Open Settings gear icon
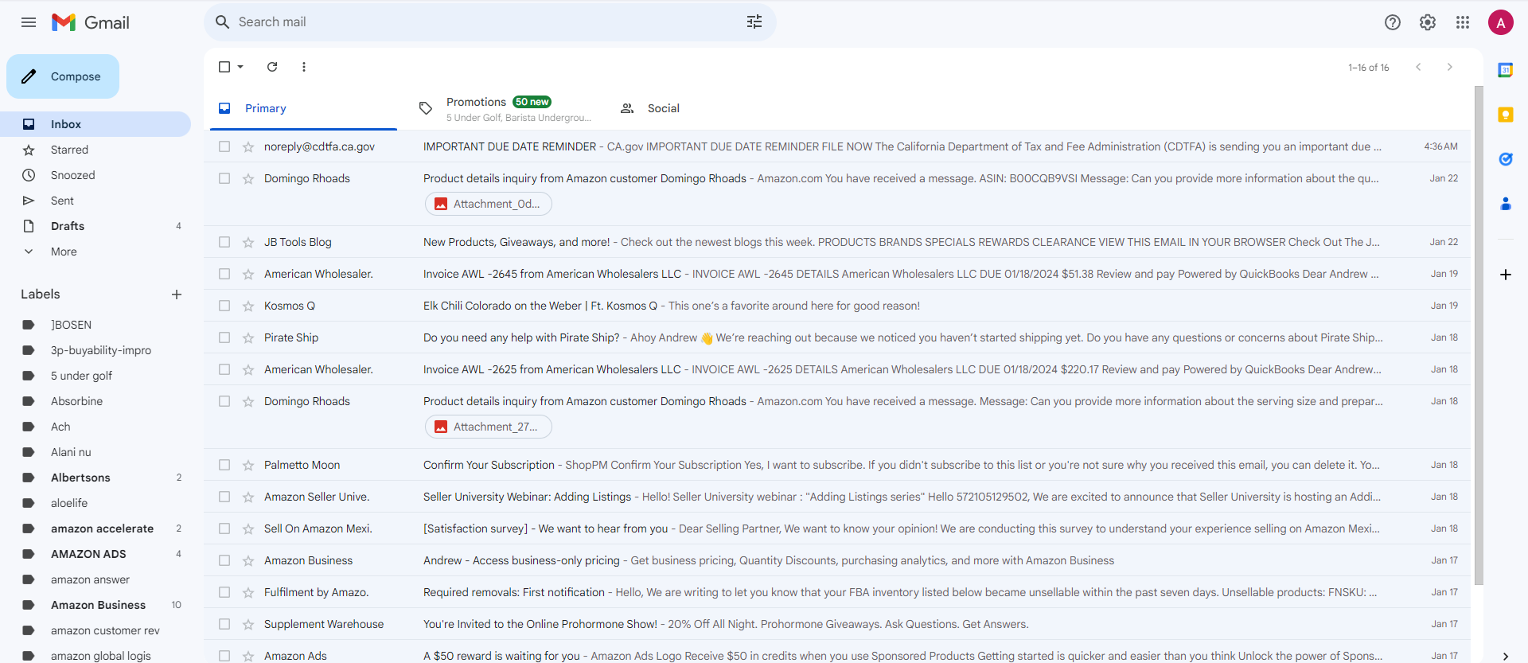1528x663 pixels. pyautogui.click(x=1428, y=22)
